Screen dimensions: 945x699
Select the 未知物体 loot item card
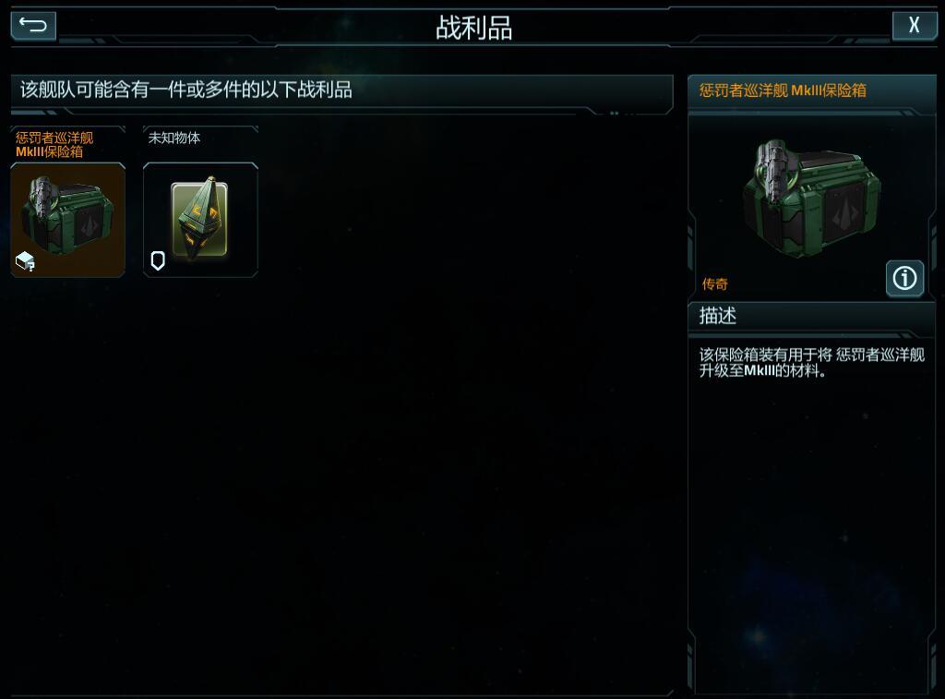click(x=200, y=220)
